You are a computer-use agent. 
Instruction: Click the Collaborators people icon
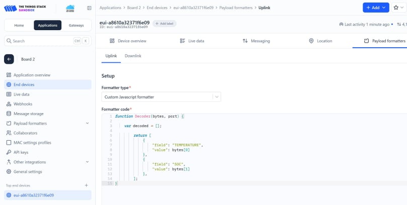click(9, 133)
